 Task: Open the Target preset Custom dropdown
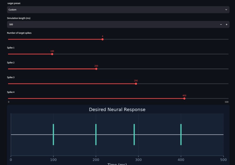[x=118, y=10]
